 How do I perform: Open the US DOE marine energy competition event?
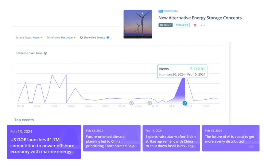coord(44,142)
